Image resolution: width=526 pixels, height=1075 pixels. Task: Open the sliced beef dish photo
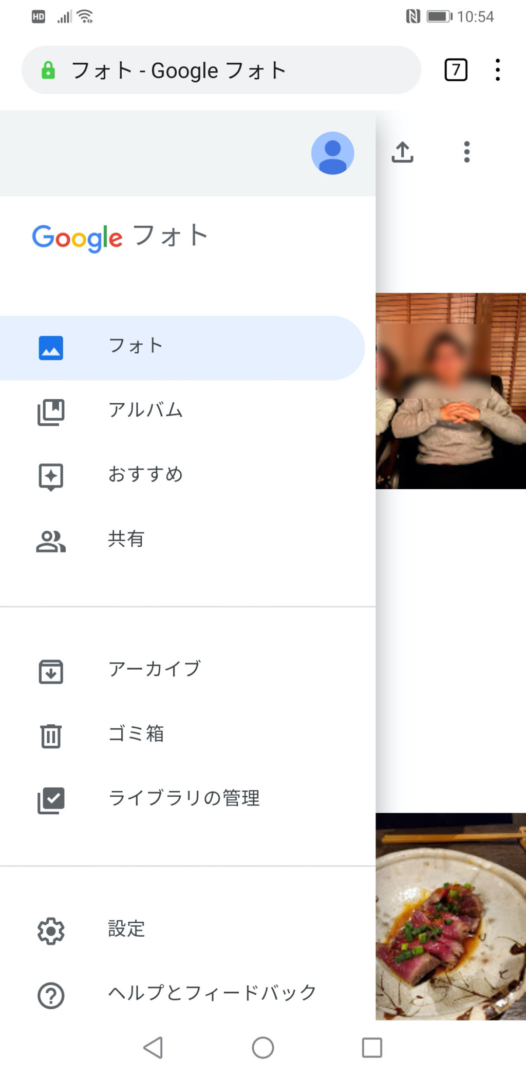450,917
